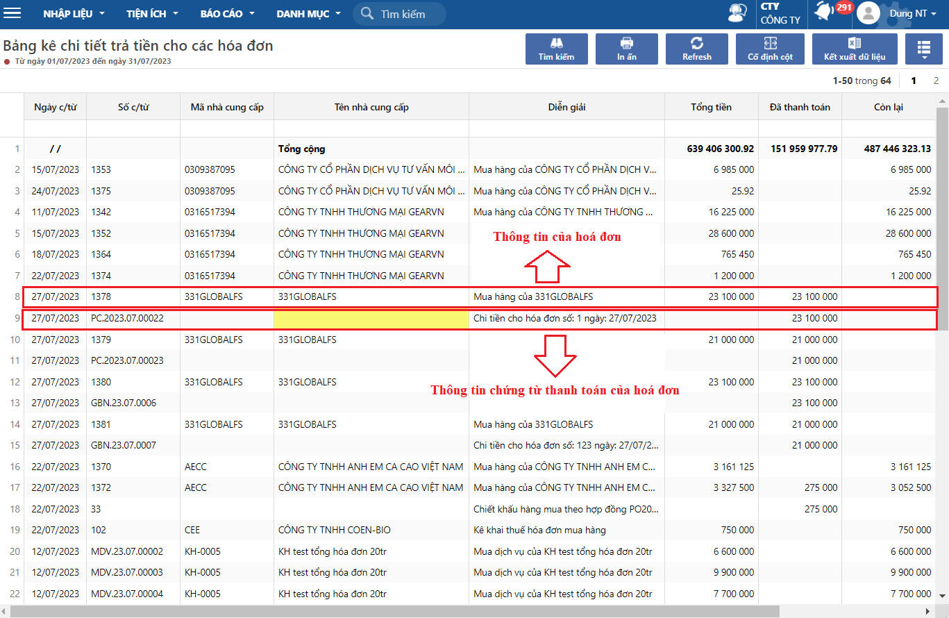Open the TIỆN ÍCH menu
This screenshot has height=618, width=949.
pyautogui.click(x=152, y=14)
